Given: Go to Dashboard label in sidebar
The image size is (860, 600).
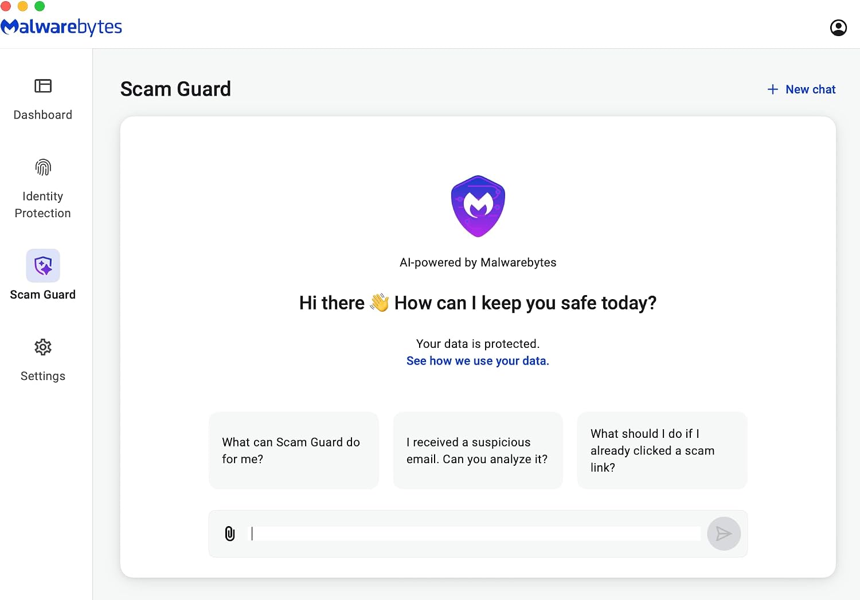Looking at the screenshot, I should [x=43, y=115].
